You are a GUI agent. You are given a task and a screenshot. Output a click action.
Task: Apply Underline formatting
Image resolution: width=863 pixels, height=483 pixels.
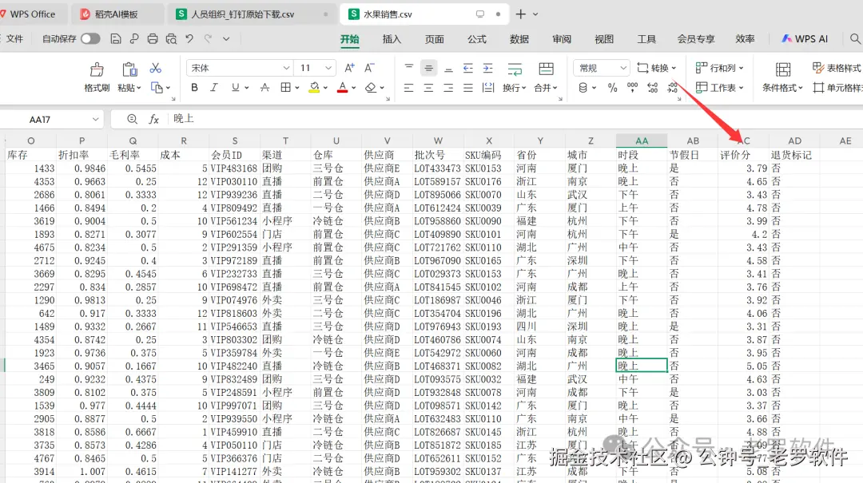[x=236, y=88]
